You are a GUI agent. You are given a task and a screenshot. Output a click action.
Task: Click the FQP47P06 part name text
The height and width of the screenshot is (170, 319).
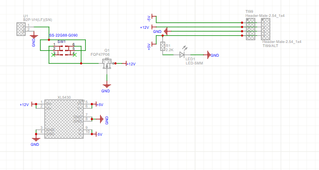[100, 54]
